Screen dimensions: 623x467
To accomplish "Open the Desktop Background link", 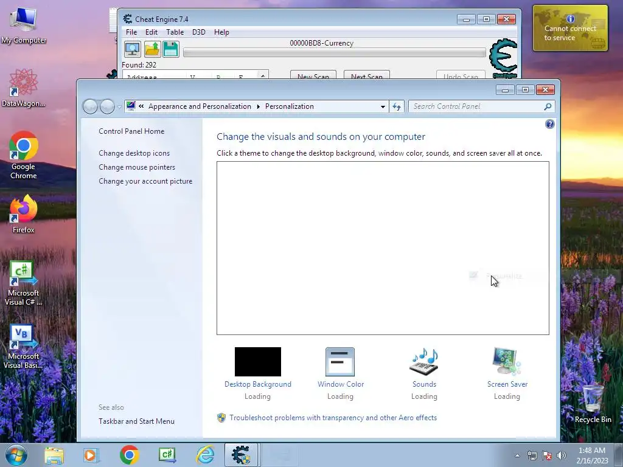I will (258, 384).
